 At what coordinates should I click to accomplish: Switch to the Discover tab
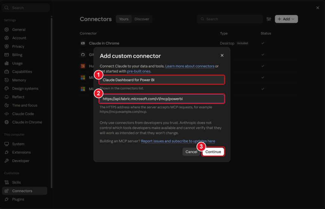tap(142, 19)
